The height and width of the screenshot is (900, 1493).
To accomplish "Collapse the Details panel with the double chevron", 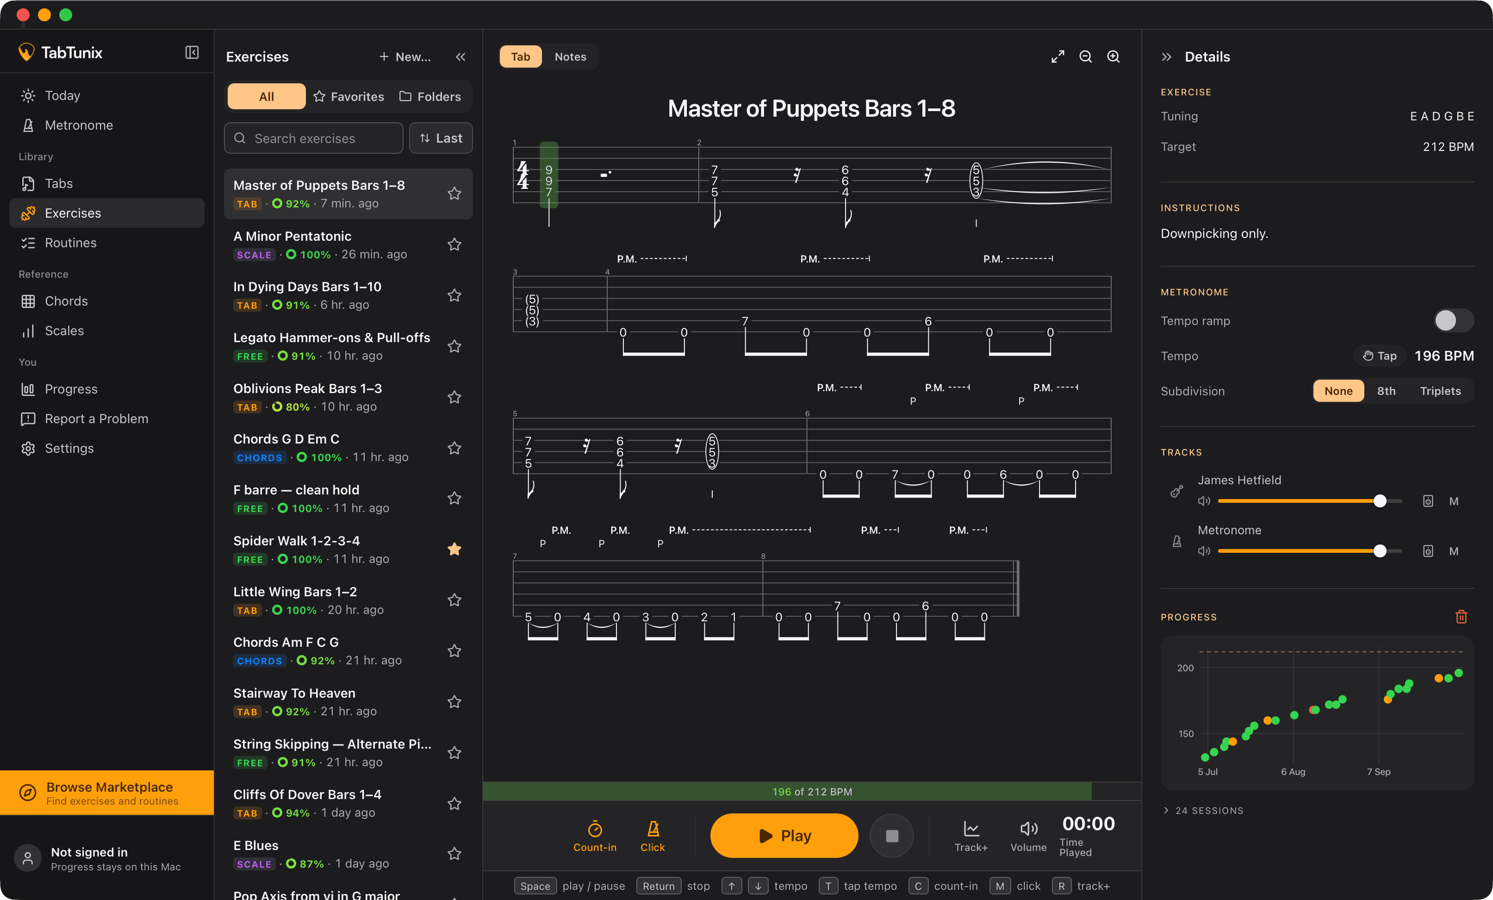I will [1166, 57].
